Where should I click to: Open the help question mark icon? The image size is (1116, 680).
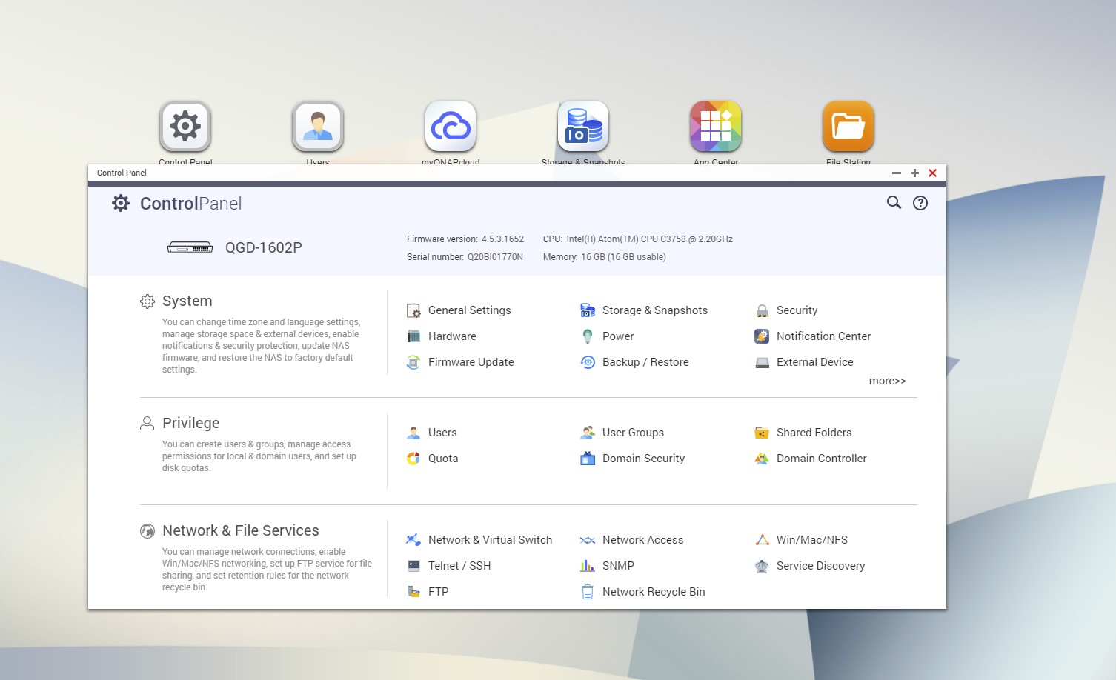920,203
